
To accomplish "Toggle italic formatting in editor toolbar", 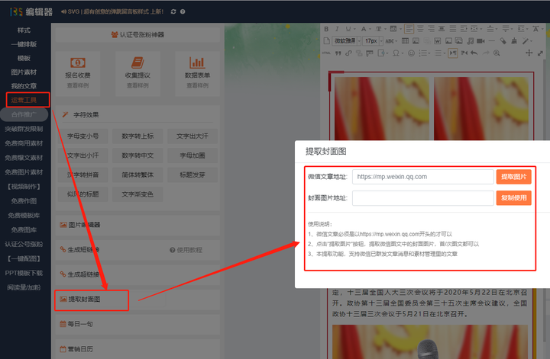I will pos(337,29).
